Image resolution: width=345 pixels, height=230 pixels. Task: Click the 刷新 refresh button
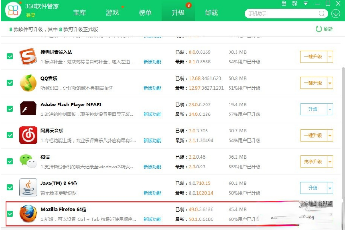pos(324,29)
